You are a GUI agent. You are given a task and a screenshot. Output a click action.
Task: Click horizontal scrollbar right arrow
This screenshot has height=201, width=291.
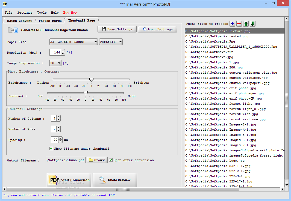coord(282,189)
